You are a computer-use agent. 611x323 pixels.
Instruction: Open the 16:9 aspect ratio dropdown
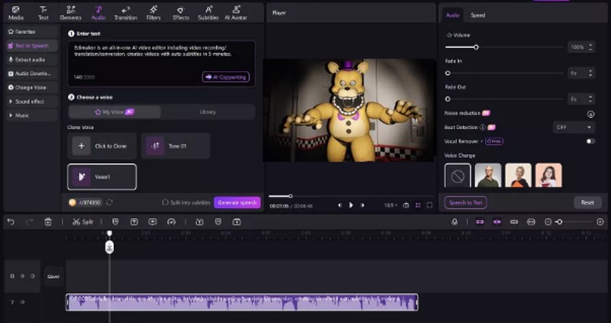point(391,205)
